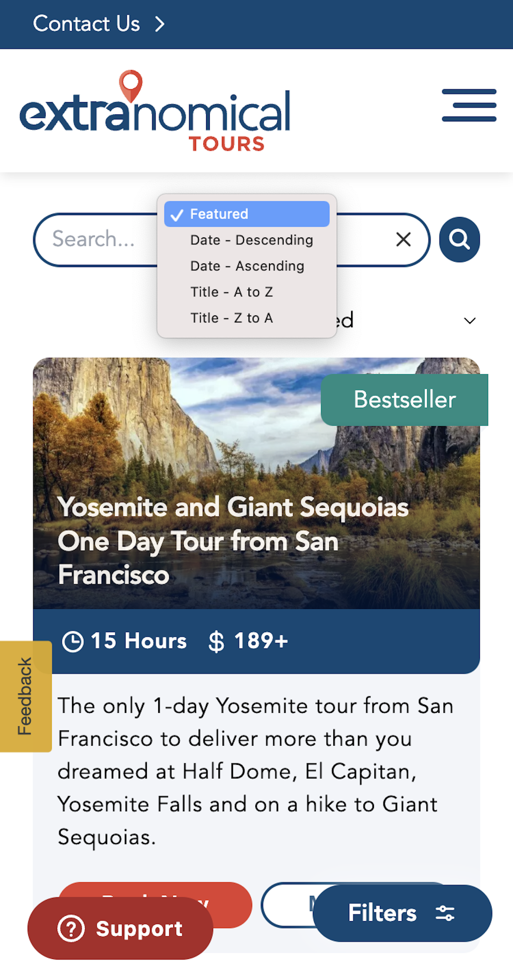The image size is (513, 979).
Task: Click the question mark icon on Support button
Action: coord(72,928)
